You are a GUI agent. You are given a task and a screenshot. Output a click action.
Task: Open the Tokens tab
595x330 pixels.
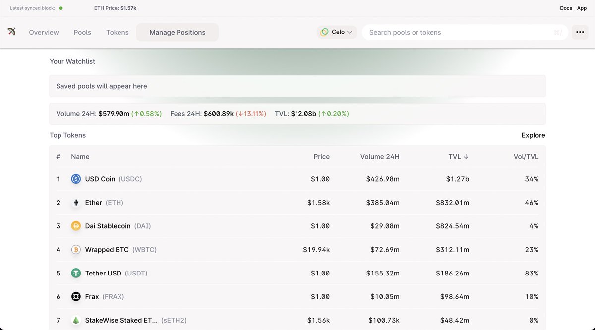(118, 32)
